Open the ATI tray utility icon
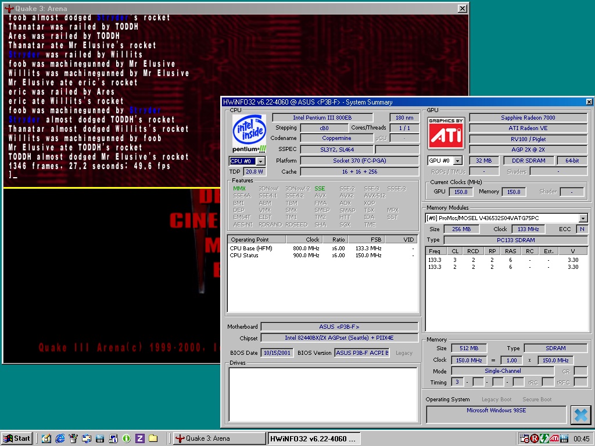Viewport: 595px width, 446px height. [x=555, y=437]
